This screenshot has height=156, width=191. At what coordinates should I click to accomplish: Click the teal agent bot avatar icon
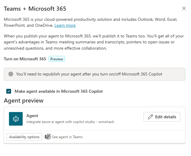pyautogui.click(x=16, y=119)
